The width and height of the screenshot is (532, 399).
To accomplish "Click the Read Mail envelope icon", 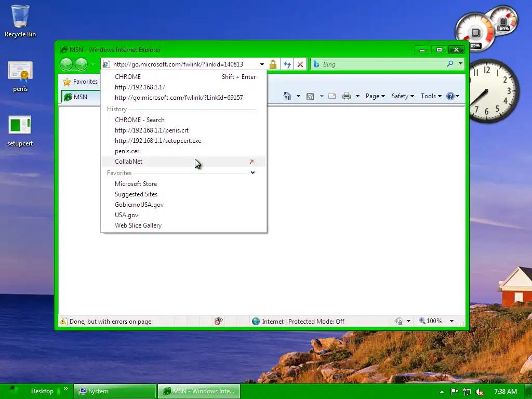I will [x=332, y=96].
